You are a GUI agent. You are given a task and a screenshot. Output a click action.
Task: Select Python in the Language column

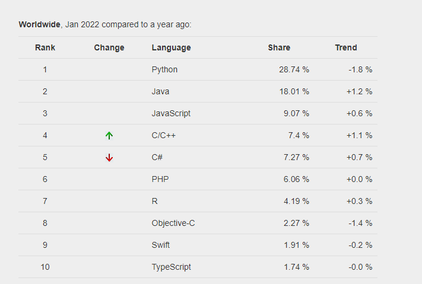[x=164, y=69]
